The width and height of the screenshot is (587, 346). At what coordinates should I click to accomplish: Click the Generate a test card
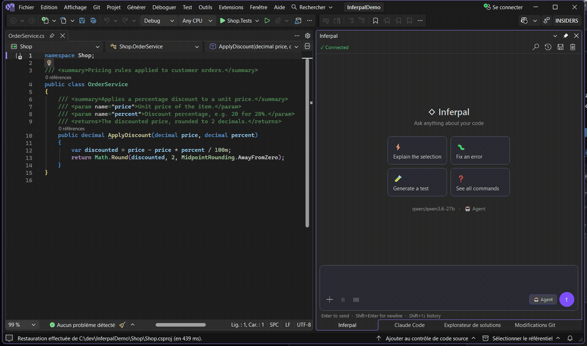pyautogui.click(x=417, y=182)
